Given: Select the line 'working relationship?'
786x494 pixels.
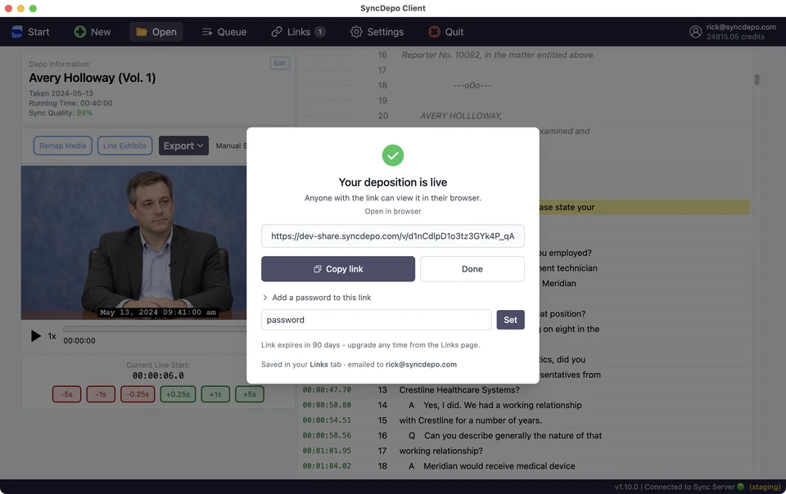Looking at the screenshot, I should 441,451.
